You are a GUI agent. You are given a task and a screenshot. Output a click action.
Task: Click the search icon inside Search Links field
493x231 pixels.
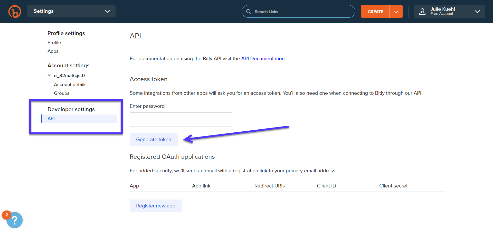click(249, 12)
